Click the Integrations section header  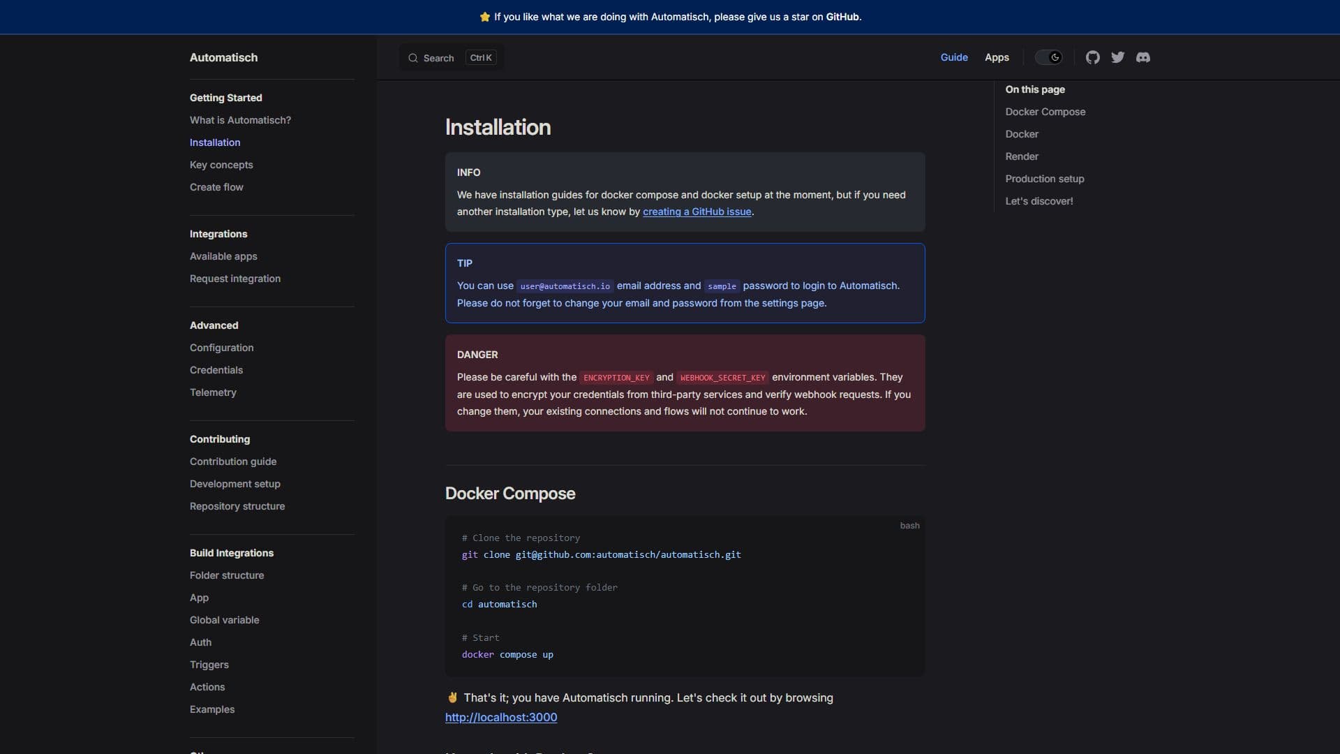tap(218, 234)
